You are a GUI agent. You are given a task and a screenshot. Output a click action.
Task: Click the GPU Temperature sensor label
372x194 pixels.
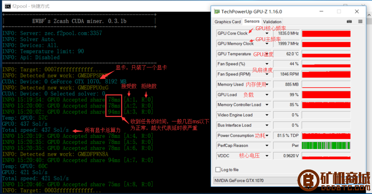point(234,54)
